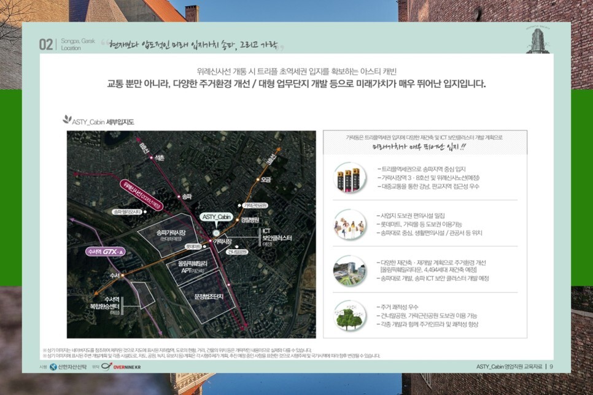The width and height of the screenshot is (593, 395).
Task: Click the 트리플역세권으로 송파지역 중심 입지 line
Action: tap(421, 169)
